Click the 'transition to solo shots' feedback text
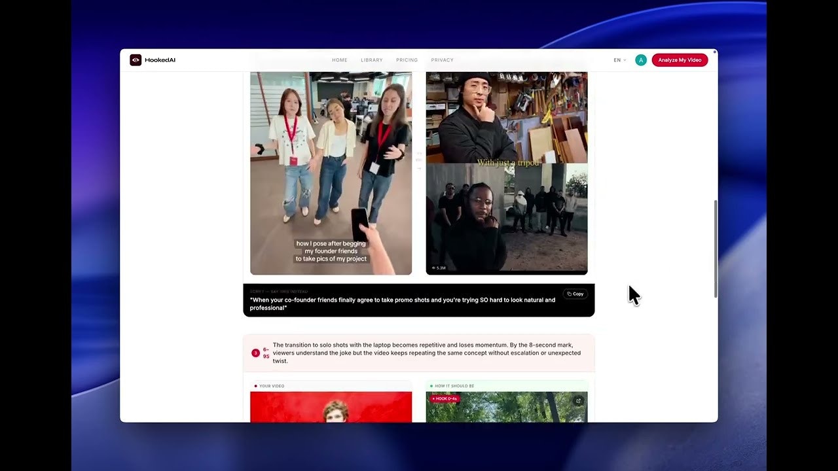Viewport: 838px width, 471px height. coord(427,353)
